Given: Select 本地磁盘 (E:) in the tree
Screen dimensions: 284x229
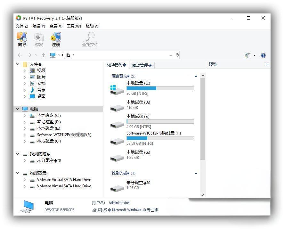Looking at the screenshot, I should 49,128.
